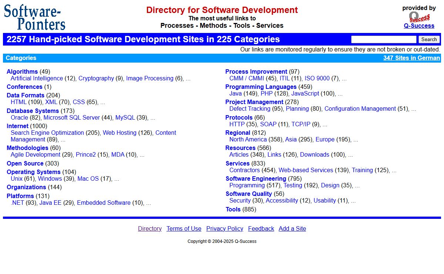Open the Downloads subcategory

point(314,155)
